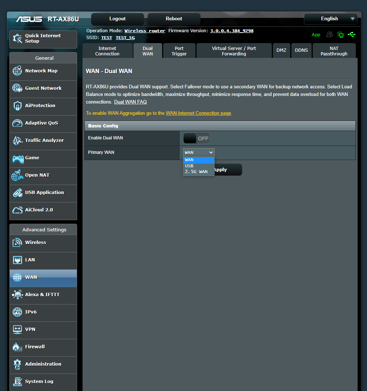Screen dimensions: 367x391
Task: Open the English language dropdown
Action: (330, 19)
